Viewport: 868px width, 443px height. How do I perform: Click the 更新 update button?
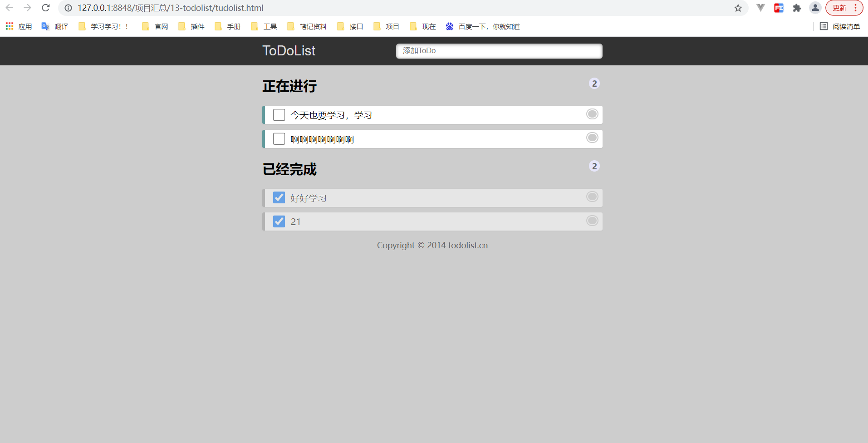[839, 8]
